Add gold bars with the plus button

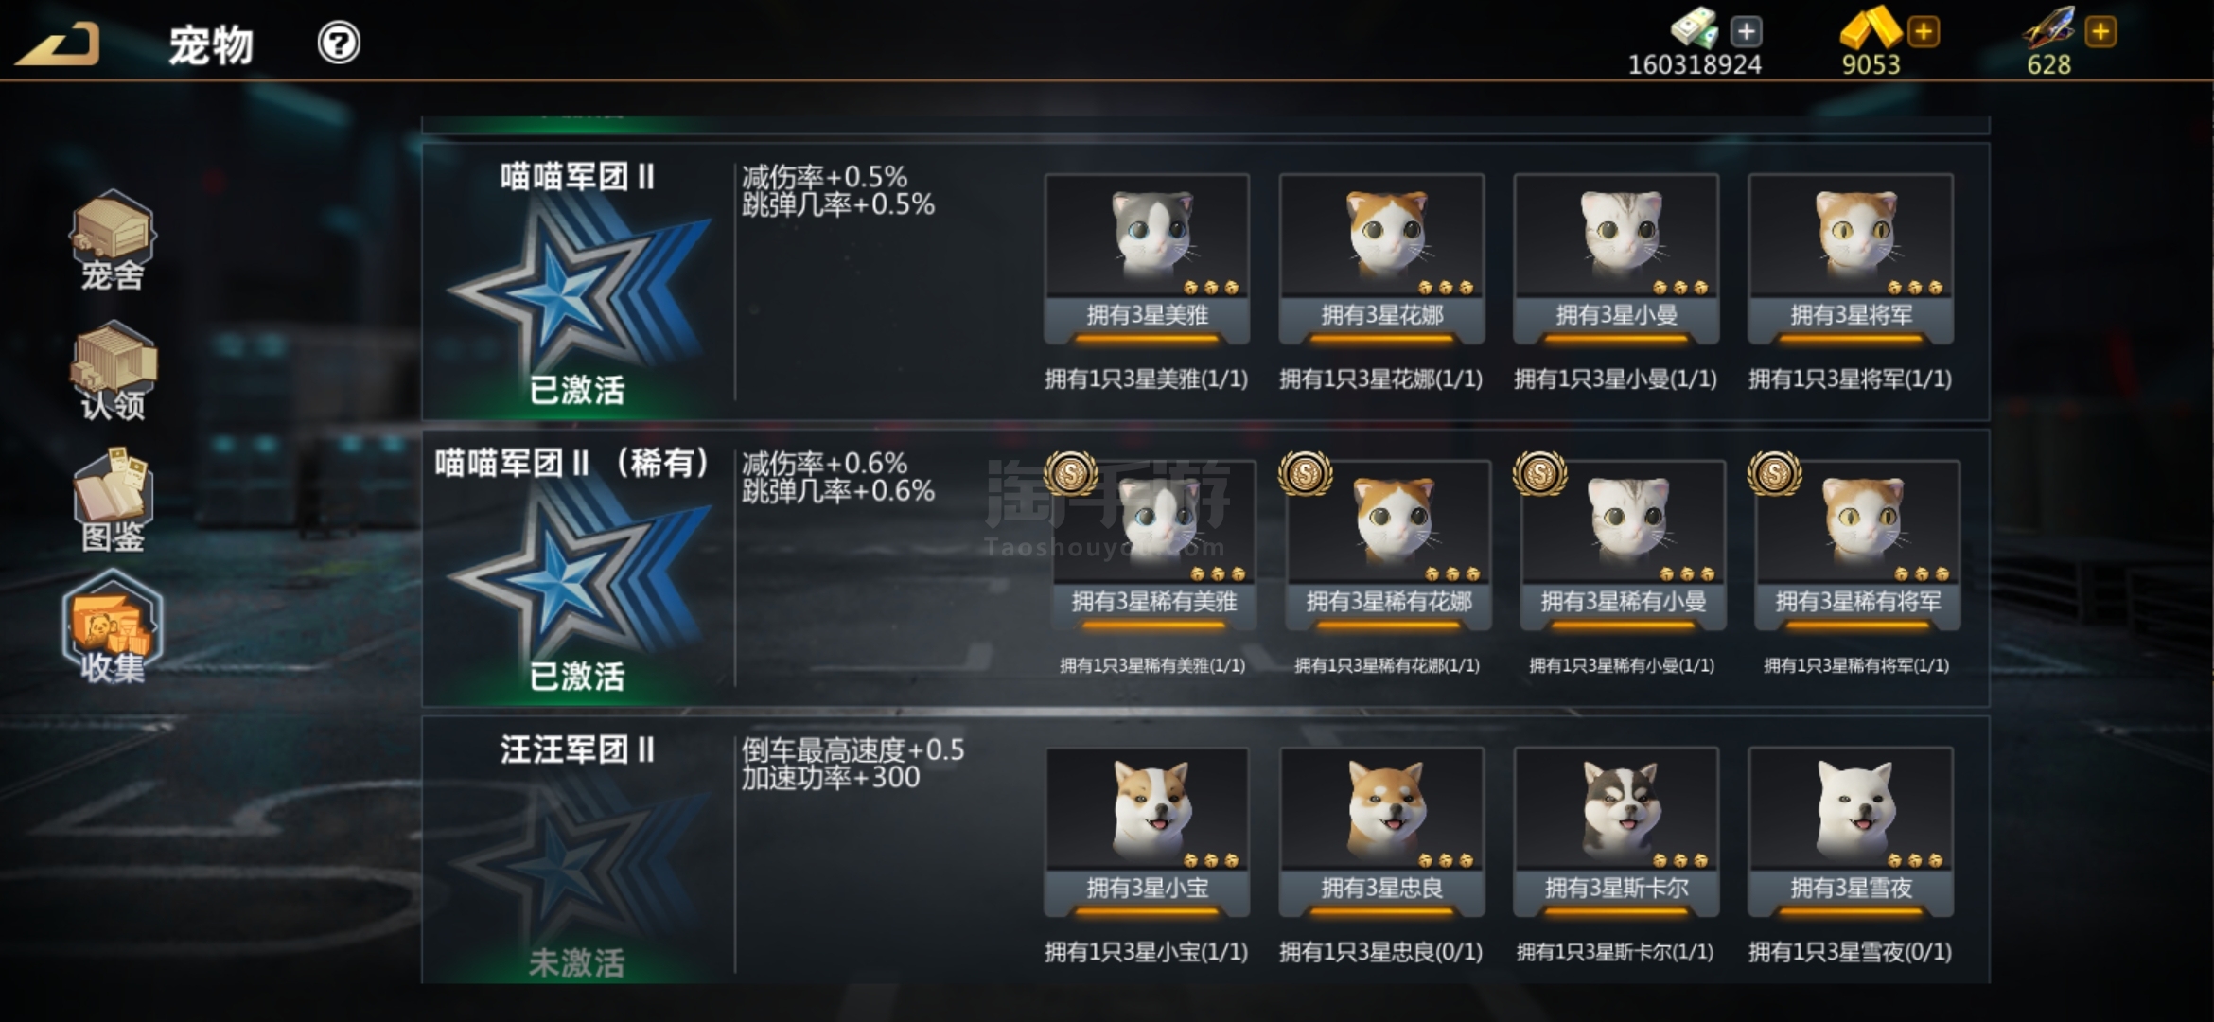point(1924,31)
